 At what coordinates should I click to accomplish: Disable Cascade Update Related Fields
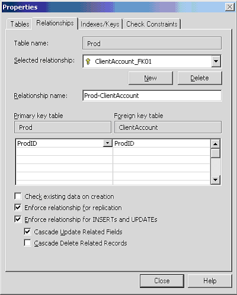click(x=27, y=232)
